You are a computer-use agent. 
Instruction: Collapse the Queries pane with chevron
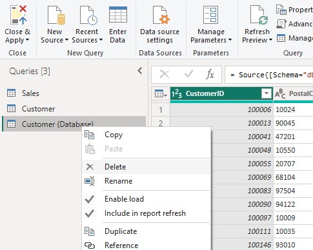pyautogui.click(x=140, y=71)
